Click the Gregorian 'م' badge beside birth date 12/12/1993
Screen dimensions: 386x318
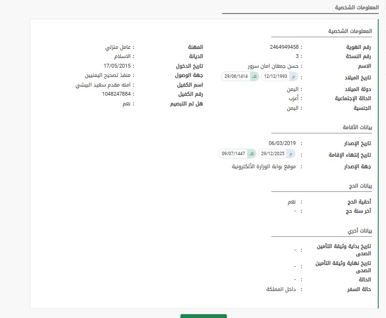[293, 76]
